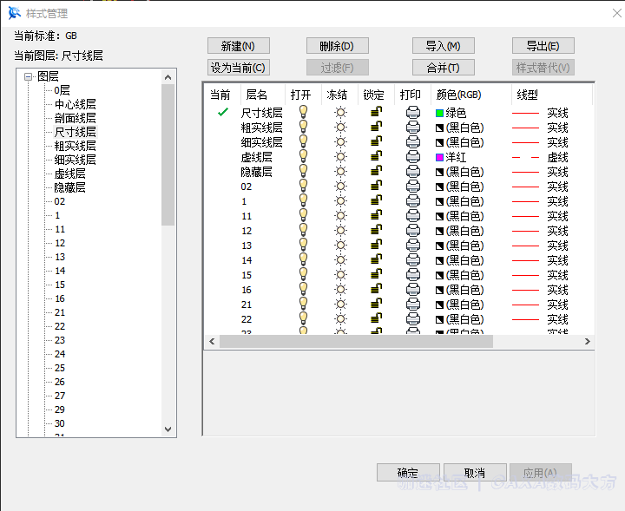Toggle the light bulb visibility for 细实线层
The width and height of the screenshot is (625, 511).
(303, 142)
